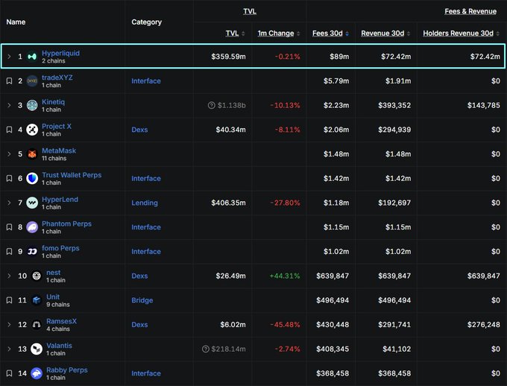Screen dimensions: 507x386
Task: Open the Dexs category for Project X
Action: point(139,130)
